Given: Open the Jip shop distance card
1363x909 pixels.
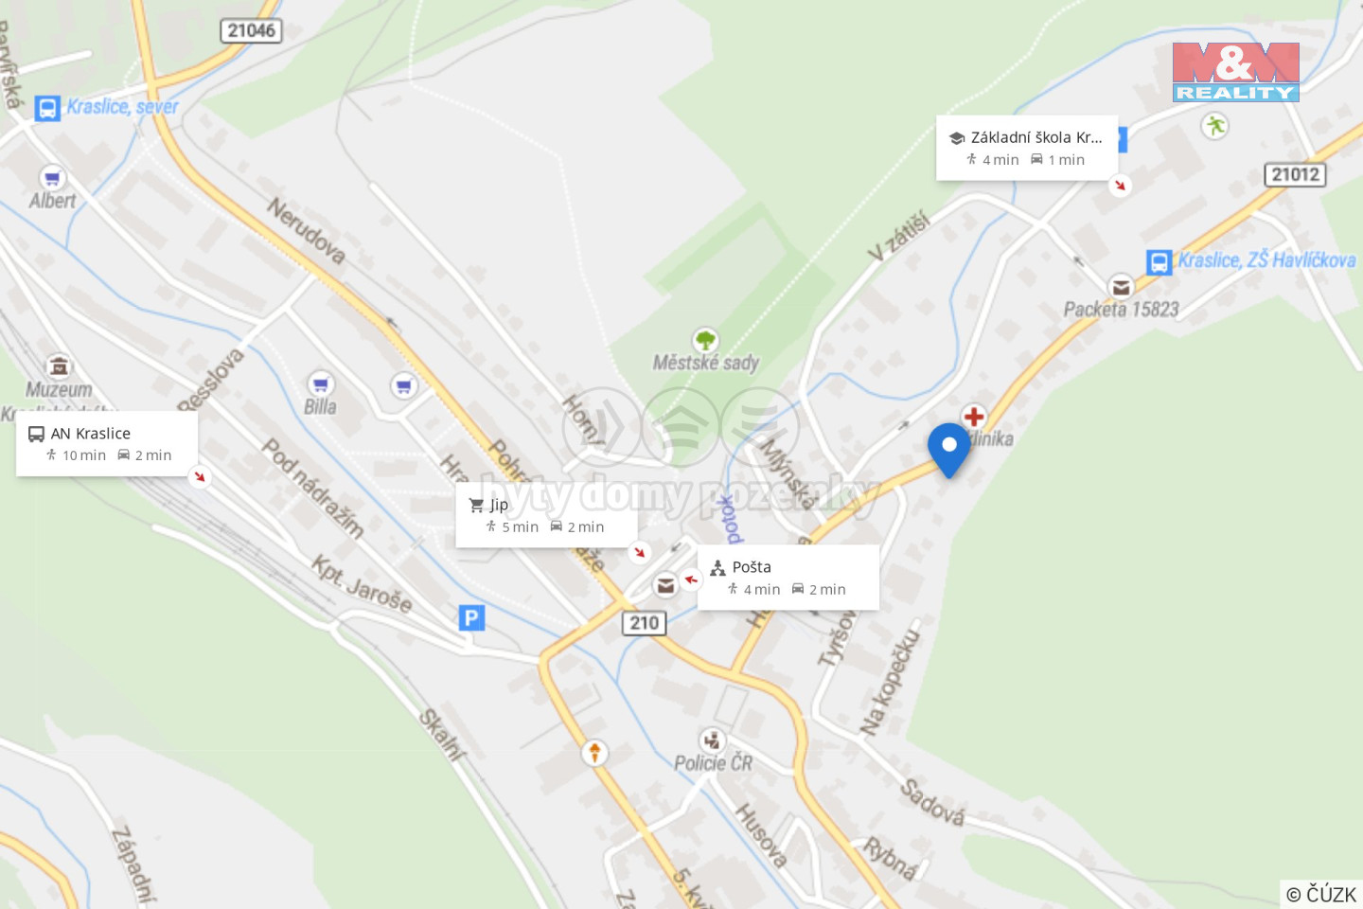Looking at the screenshot, I should coord(546,515).
